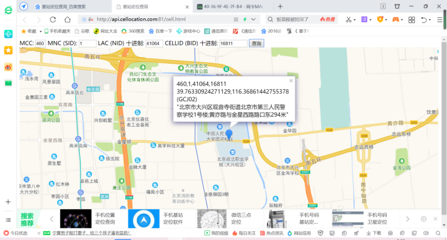Click the blue location pin on map
This screenshot has height=240, width=447.
tap(229, 134)
